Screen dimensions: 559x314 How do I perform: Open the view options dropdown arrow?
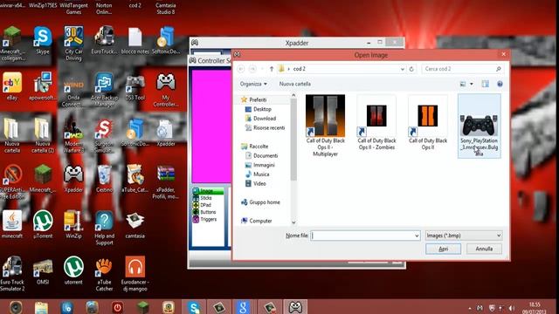tap(472, 84)
